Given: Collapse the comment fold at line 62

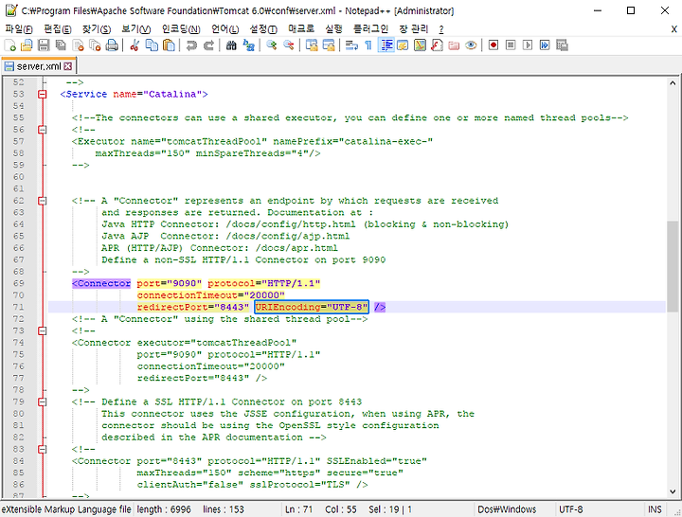Looking at the screenshot, I should 43,201.
